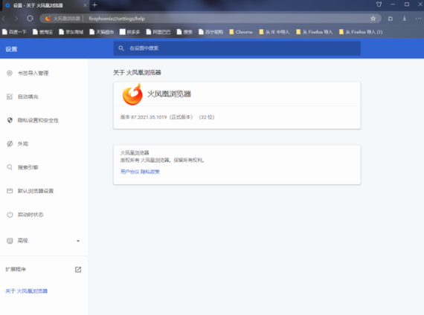Open the 苏宁易购 bookmark
This screenshot has height=315, width=424.
click(x=211, y=32)
